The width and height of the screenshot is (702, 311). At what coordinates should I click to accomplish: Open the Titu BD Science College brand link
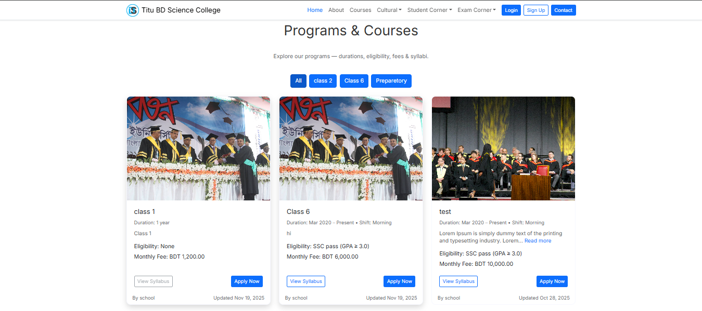tap(173, 10)
